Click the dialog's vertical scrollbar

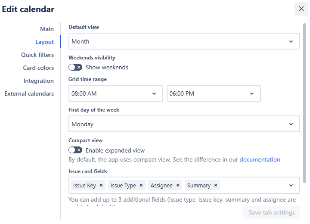click(305, 103)
